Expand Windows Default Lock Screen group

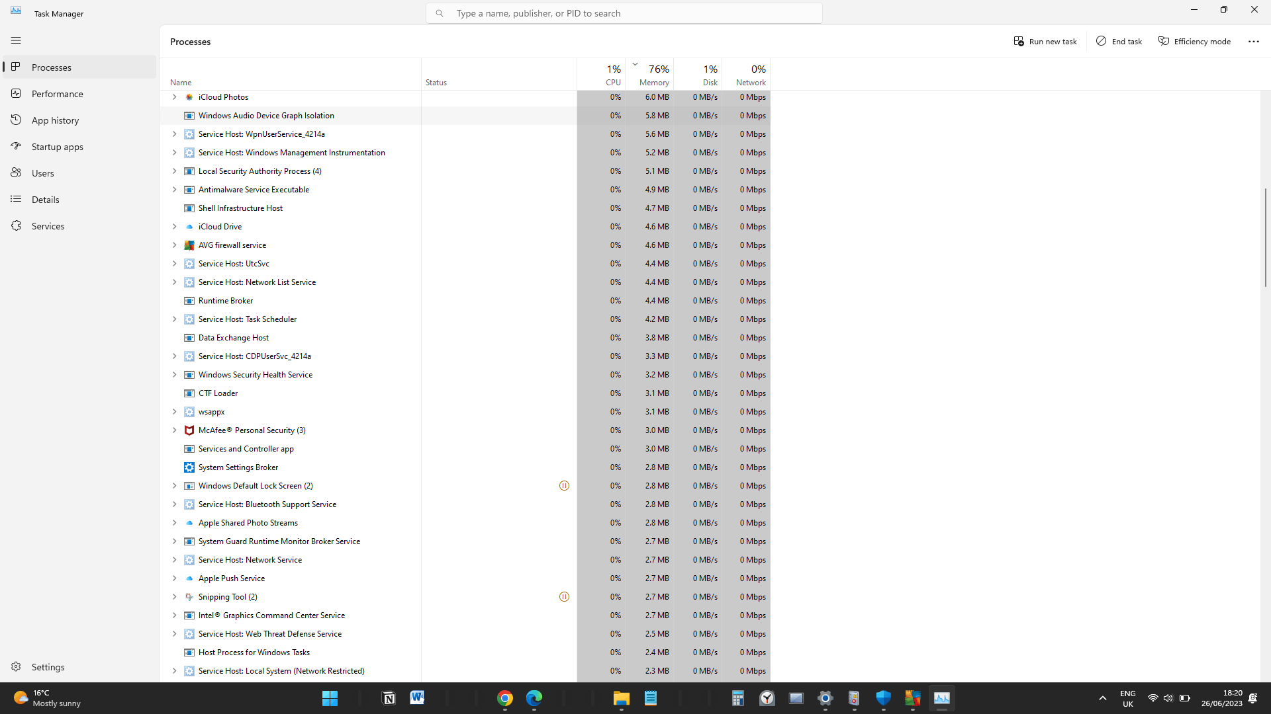(174, 485)
